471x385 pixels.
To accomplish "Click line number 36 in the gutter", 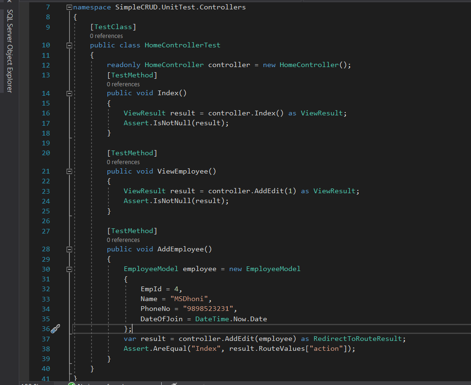I will (45, 329).
